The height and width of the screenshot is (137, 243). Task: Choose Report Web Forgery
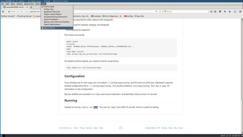[57, 24]
